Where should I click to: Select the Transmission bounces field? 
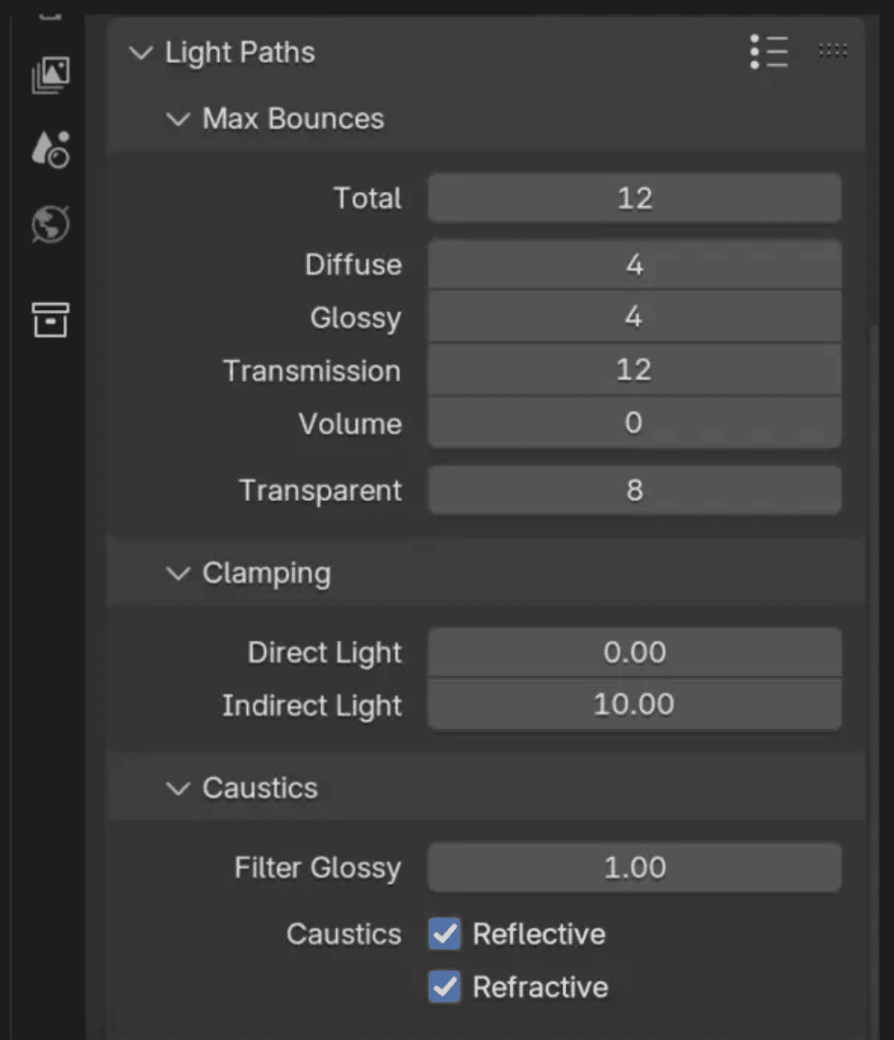tap(634, 370)
